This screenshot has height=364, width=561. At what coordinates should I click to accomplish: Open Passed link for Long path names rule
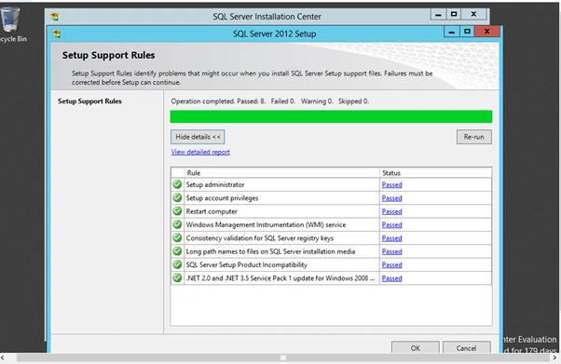391,251
